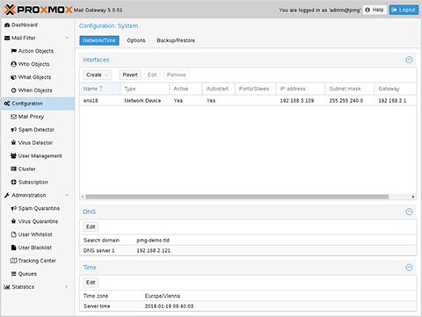The image size is (422, 317).
Task: Expand the Statistics section arrow
Action: pos(67,287)
